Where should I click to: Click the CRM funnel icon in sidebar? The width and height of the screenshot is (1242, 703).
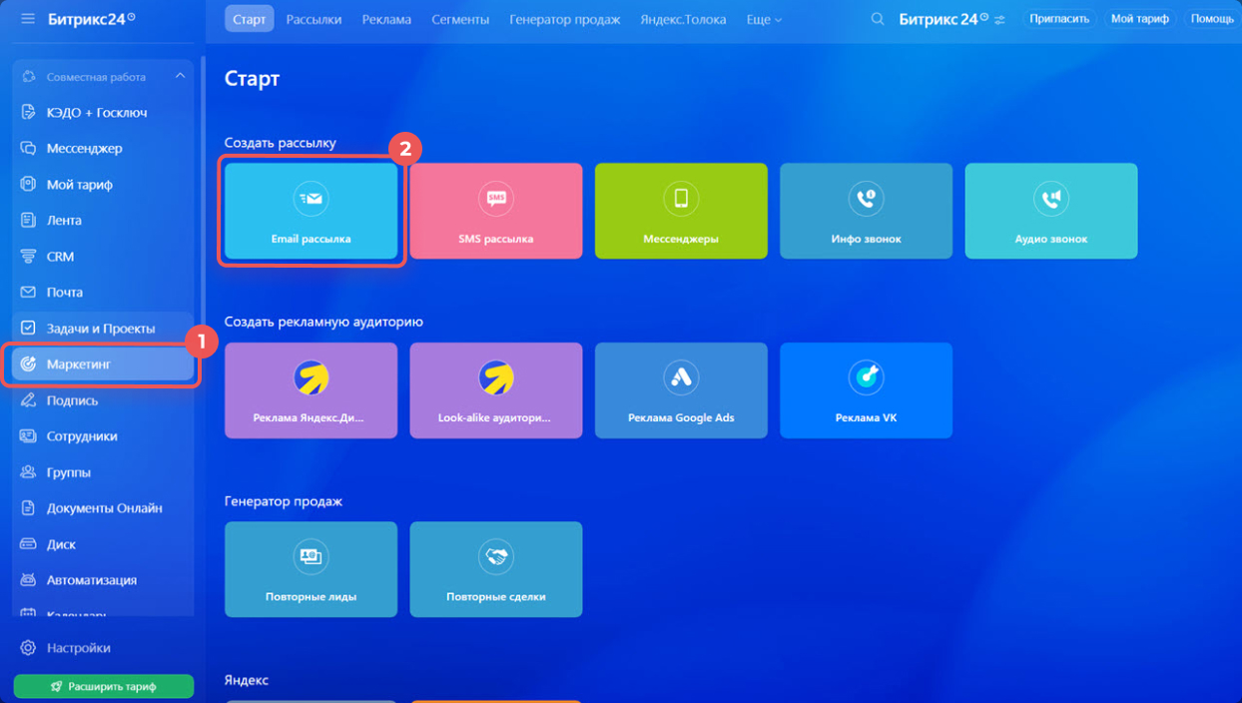pos(28,257)
